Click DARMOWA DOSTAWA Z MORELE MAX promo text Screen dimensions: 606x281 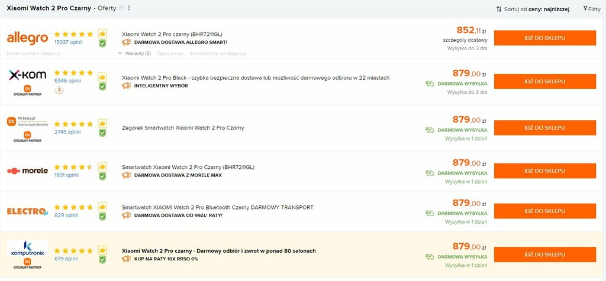[x=178, y=175]
